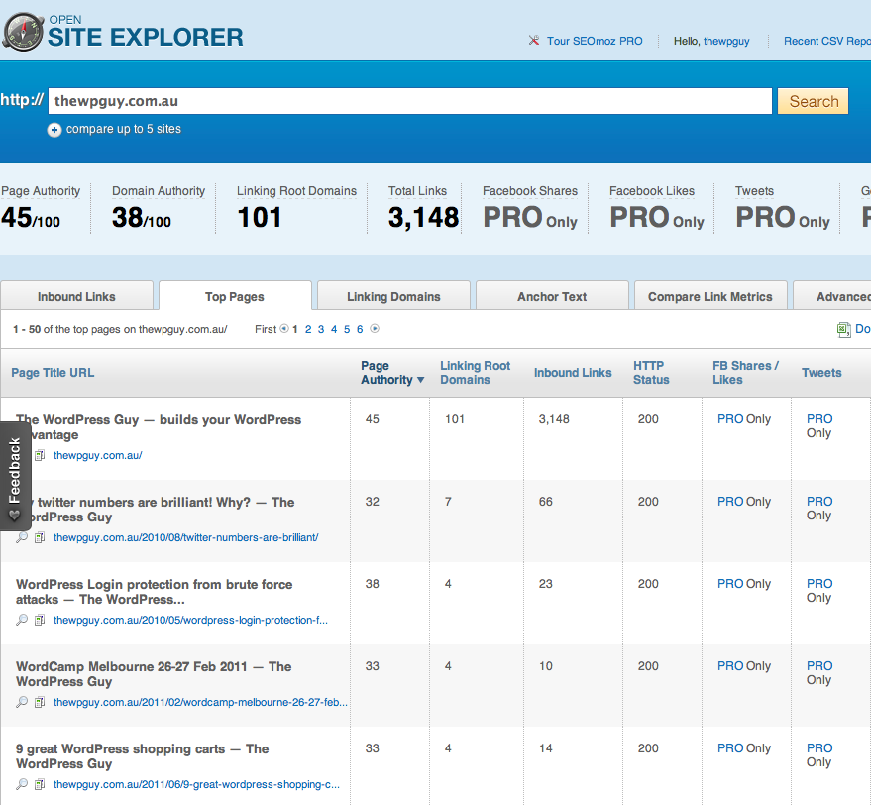Click the page icon beside thewpguy.com.au/
871x805 pixels.
click(x=40, y=456)
